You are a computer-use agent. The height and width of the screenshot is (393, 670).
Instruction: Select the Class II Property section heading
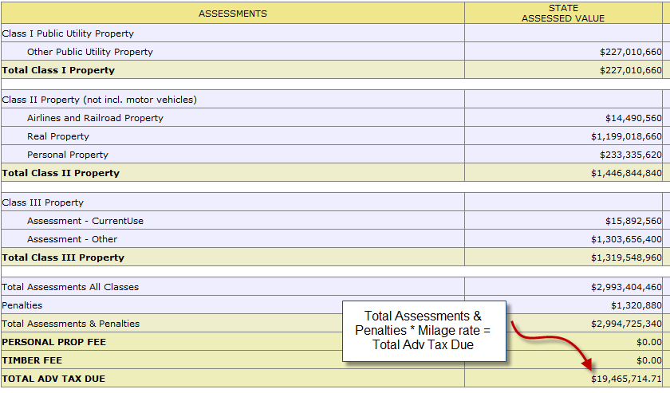tap(100, 100)
